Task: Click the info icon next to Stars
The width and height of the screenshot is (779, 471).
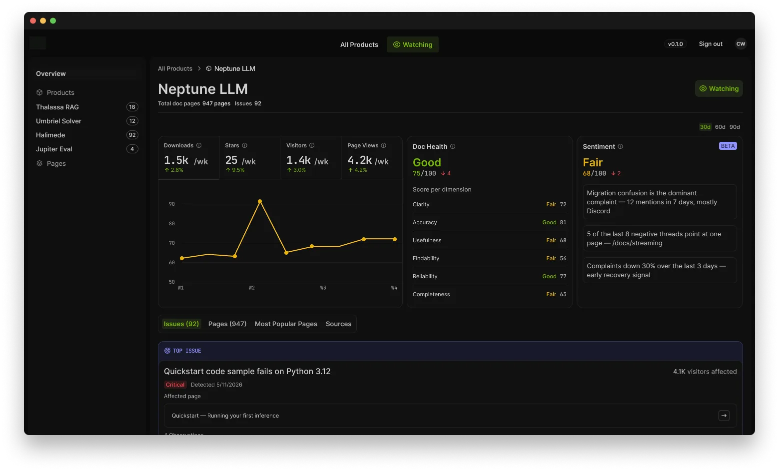Action: (x=245, y=146)
